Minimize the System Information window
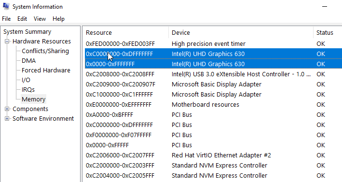Screen dimensions: 342x182 [325, 7]
